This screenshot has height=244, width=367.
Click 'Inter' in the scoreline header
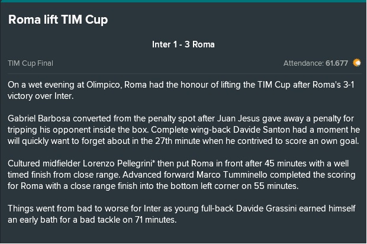(x=161, y=44)
